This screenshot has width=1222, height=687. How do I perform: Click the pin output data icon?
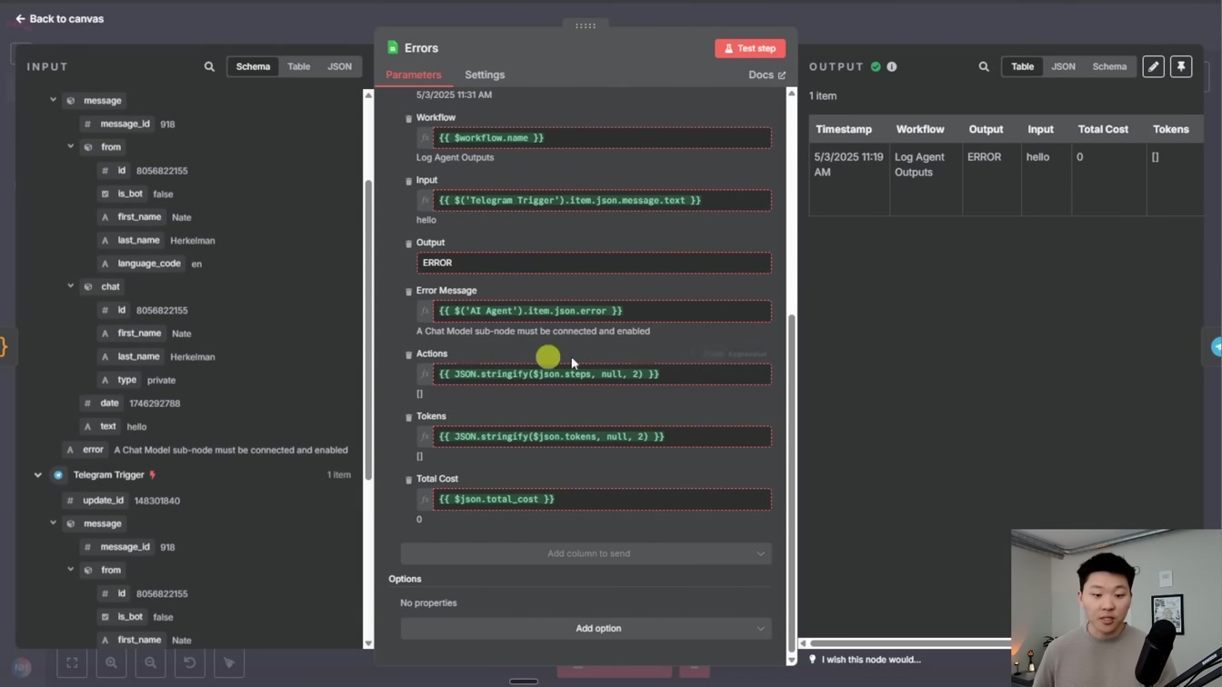coord(1181,66)
